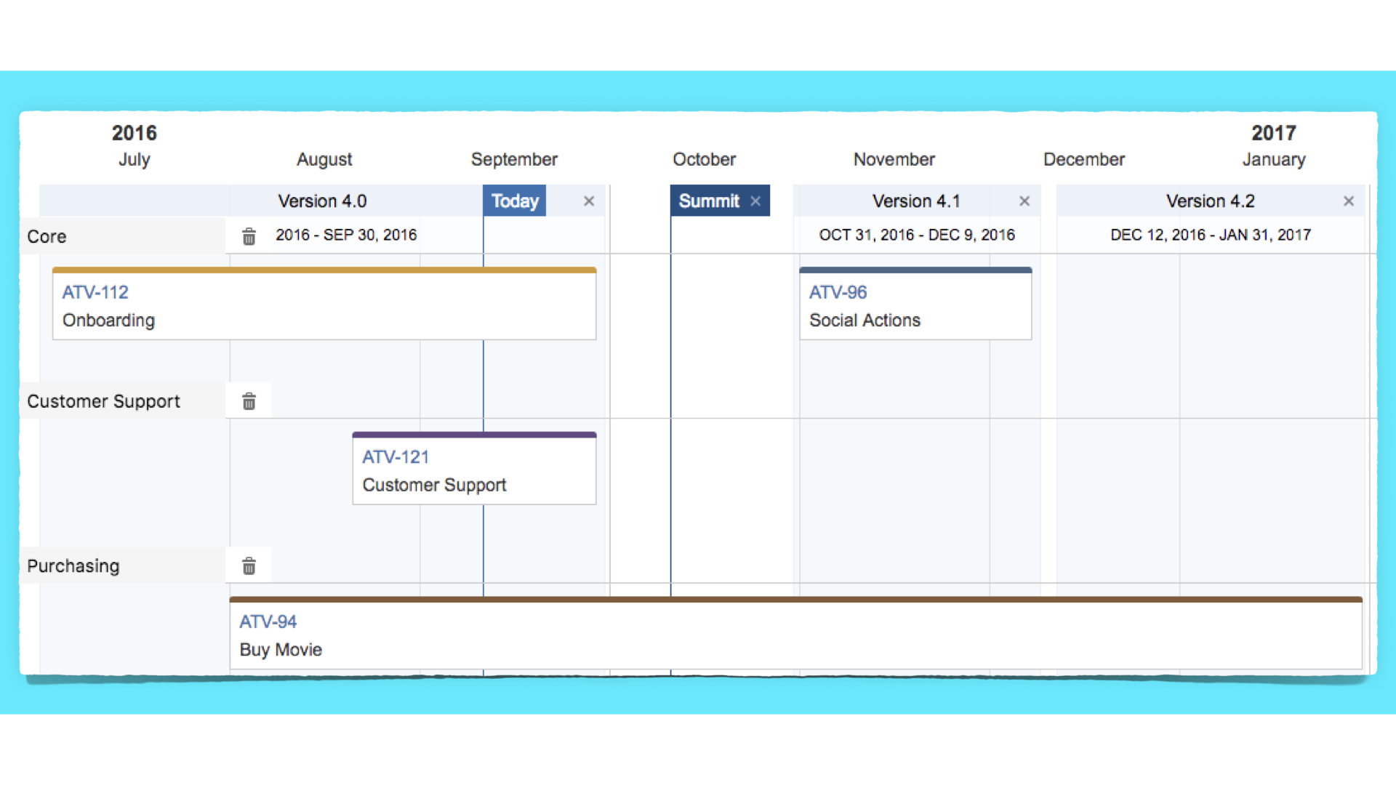Close the Summit marker using its X

click(x=755, y=201)
